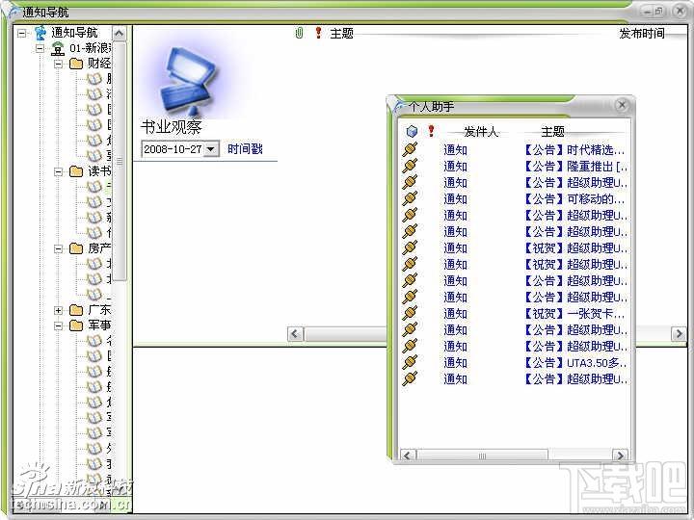Viewport: 694px width, 520px height.
Task: Click 通知 sender in 时代精选 row
Action: coord(455,150)
